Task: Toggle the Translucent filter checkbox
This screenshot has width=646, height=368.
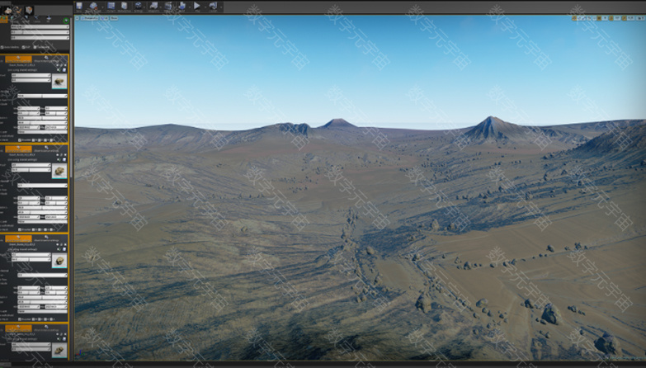Action: (35, 47)
